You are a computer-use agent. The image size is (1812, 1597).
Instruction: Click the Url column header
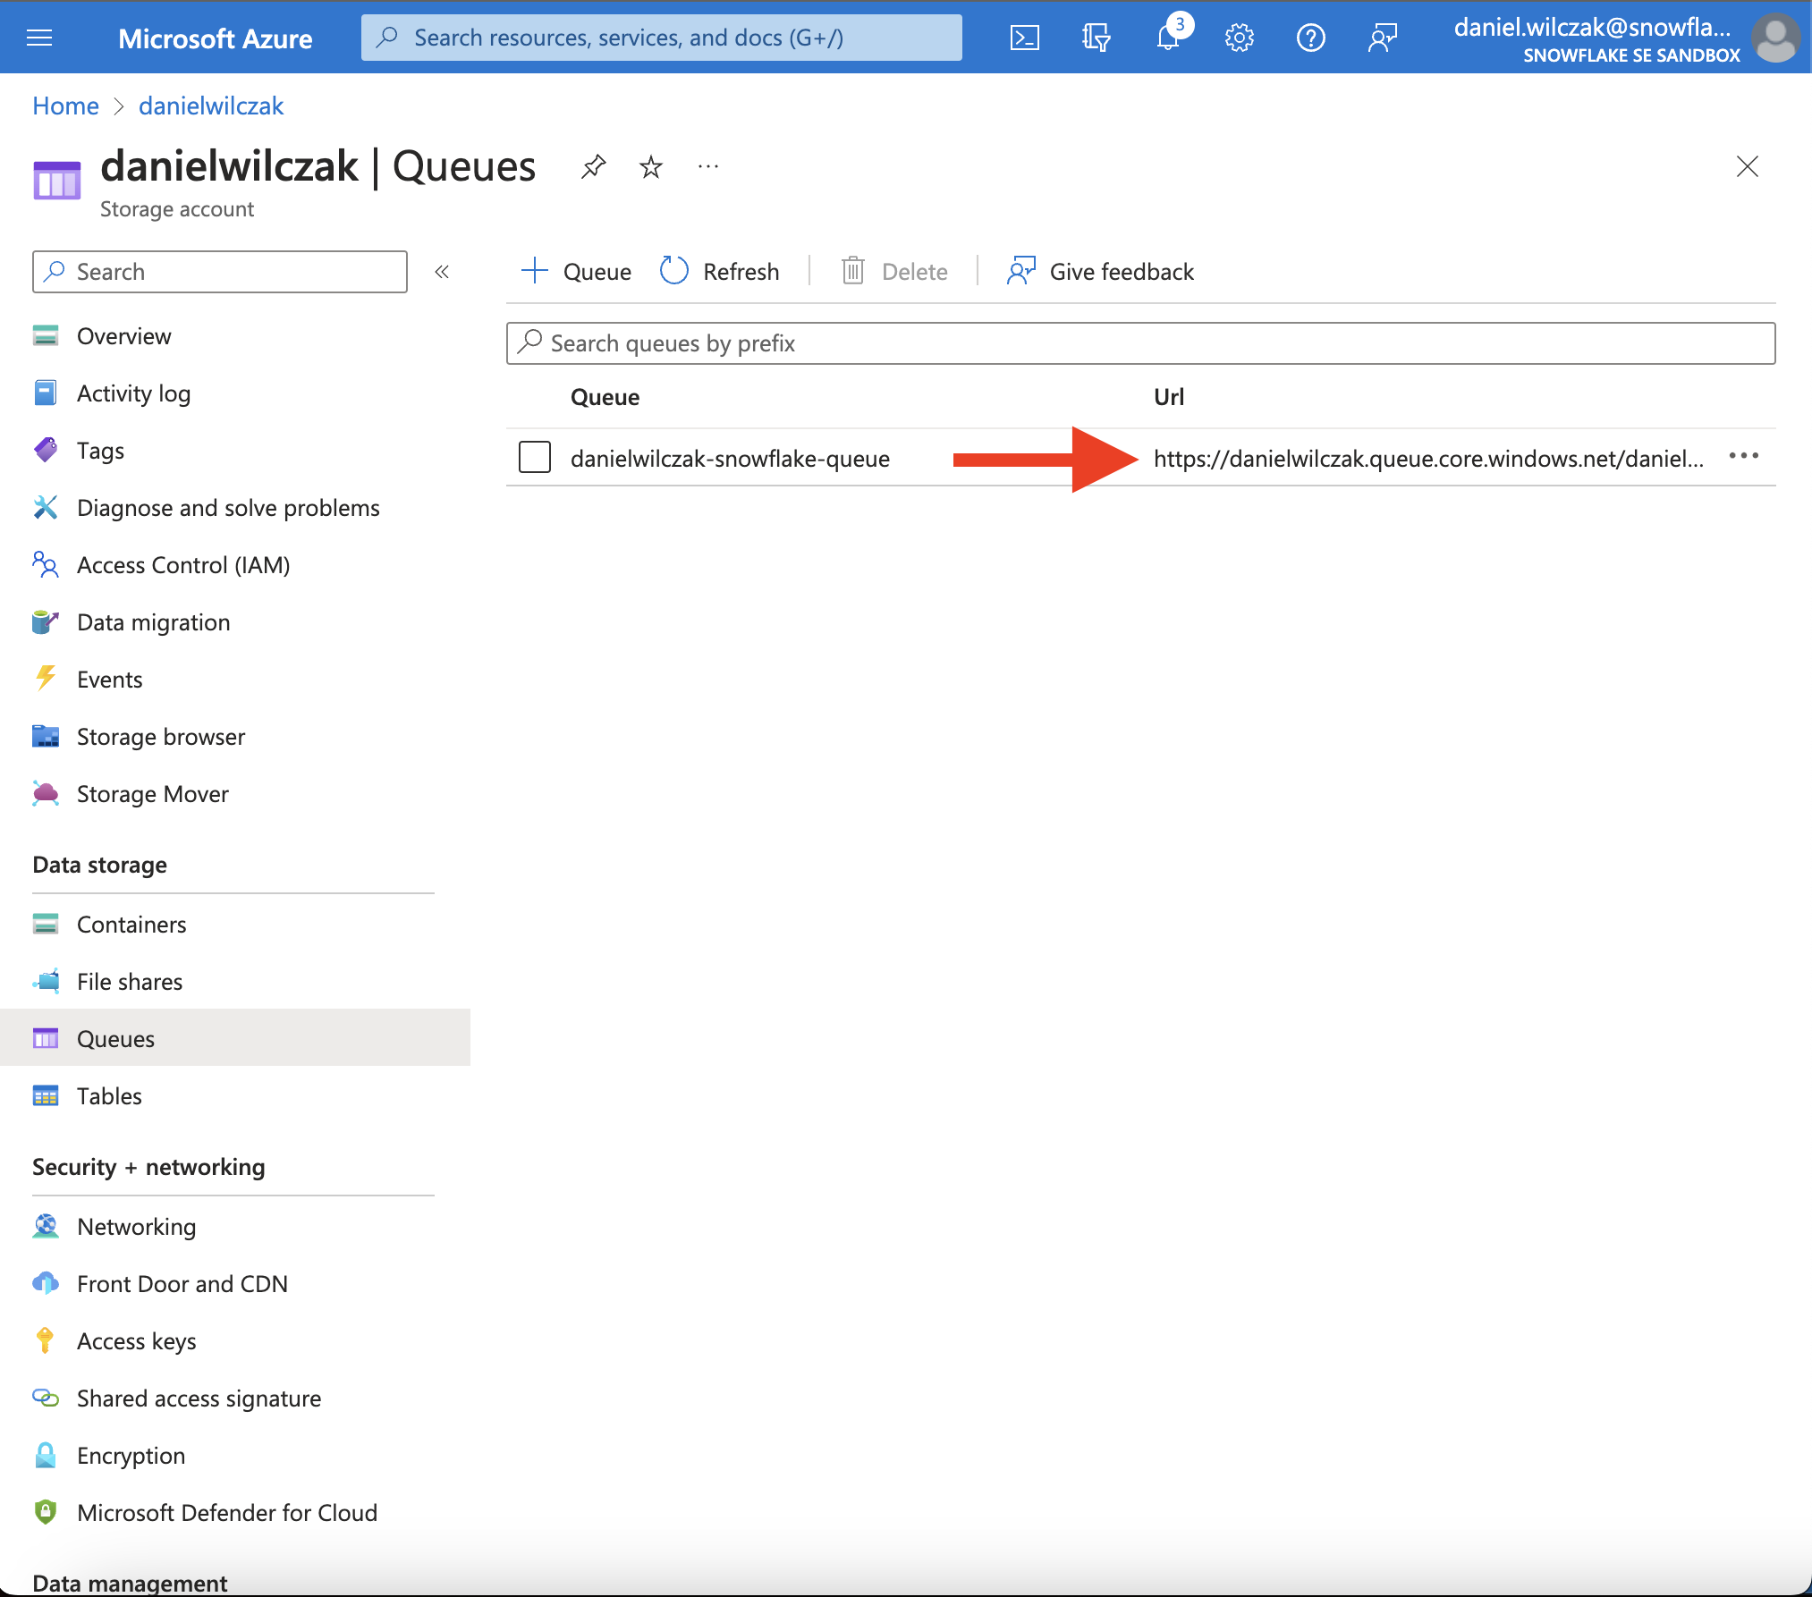(x=1169, y=397)
